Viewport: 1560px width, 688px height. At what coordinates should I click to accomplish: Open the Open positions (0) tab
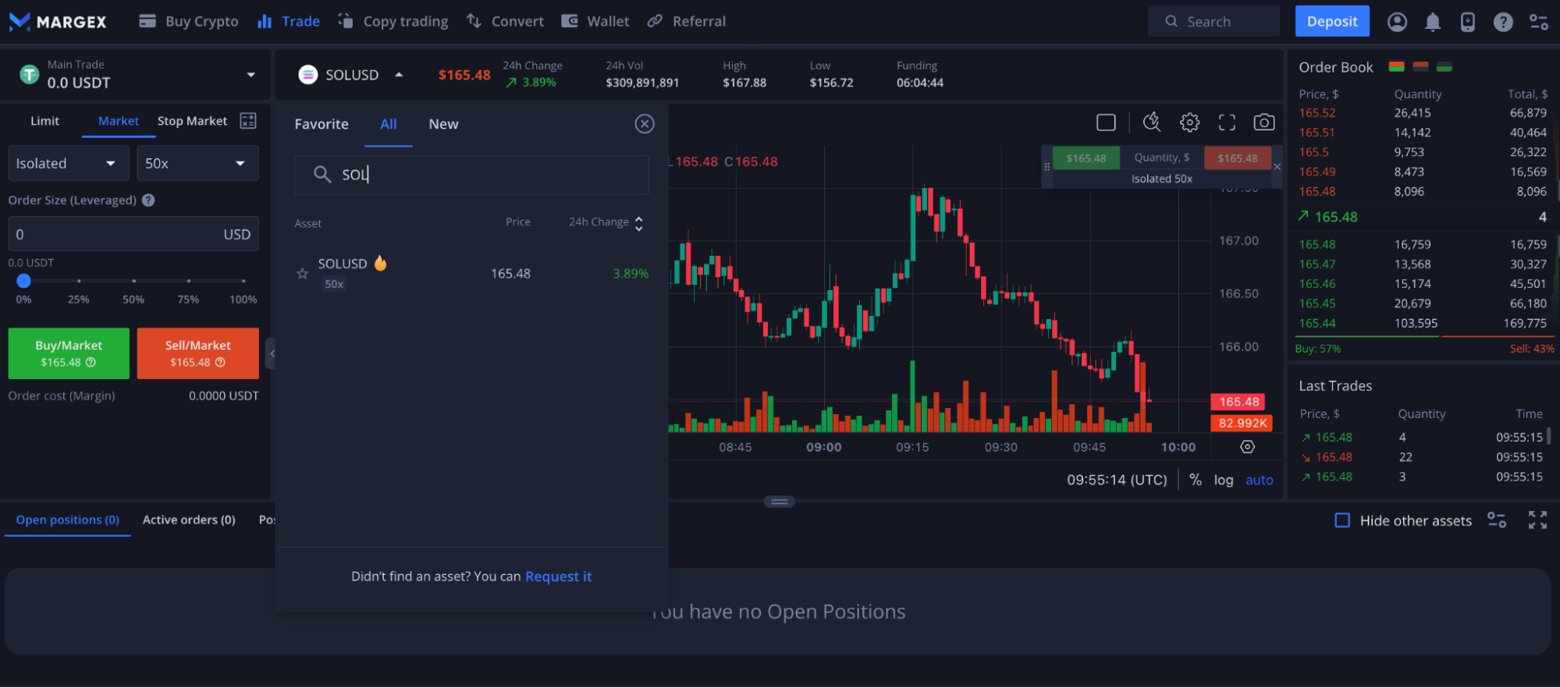67,520
